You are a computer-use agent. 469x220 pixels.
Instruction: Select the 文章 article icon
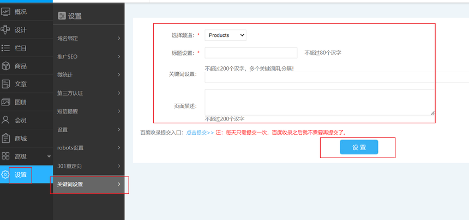[x=6, y=84]
